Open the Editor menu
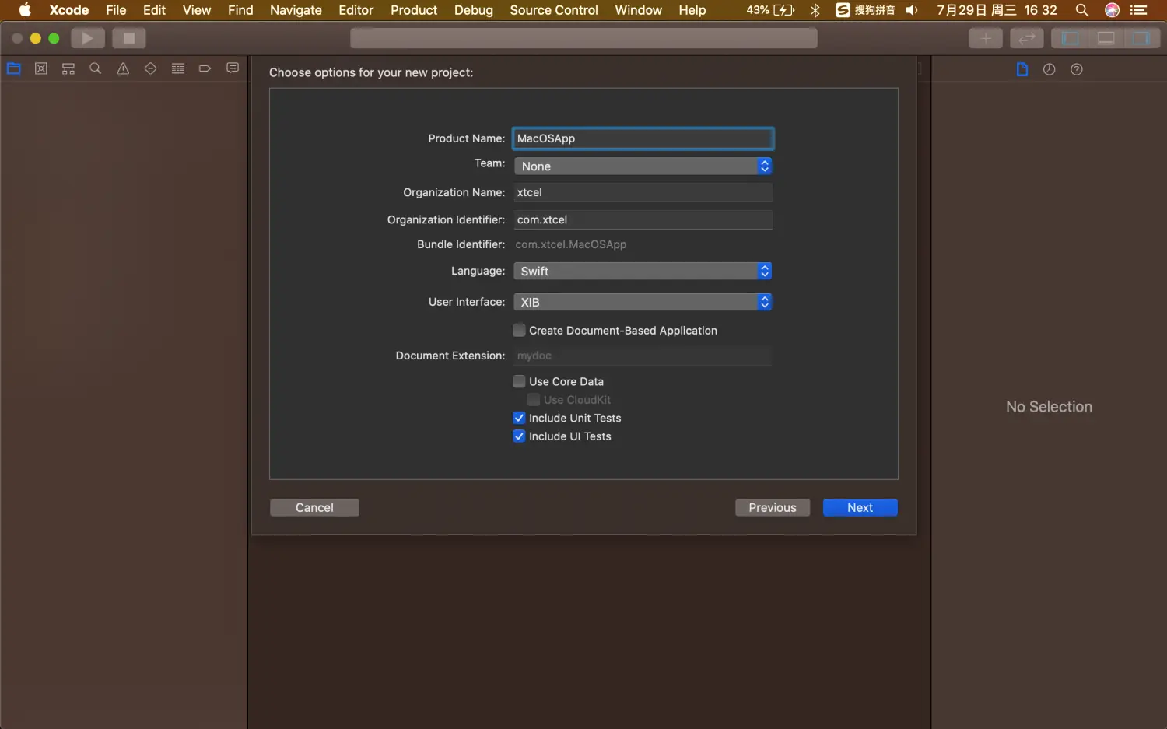The height and width of the screenshot is (729, 1167). point(356,10)
